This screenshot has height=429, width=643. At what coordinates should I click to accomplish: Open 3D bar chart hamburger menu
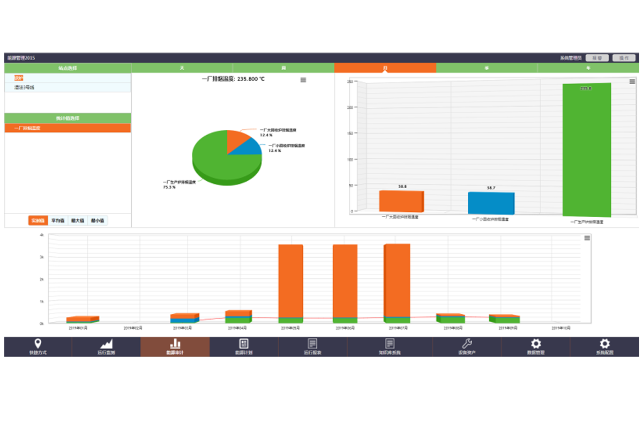632,82
